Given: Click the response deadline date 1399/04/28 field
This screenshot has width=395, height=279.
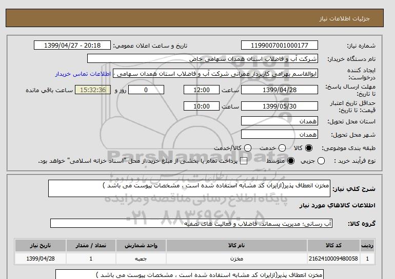Looking at the screenshot, I should (280, 90).
